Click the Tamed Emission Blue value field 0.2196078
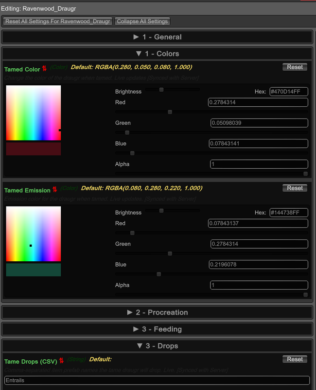Image resolution: width=316 pixels, height=390 pixels. coord(259,265)
